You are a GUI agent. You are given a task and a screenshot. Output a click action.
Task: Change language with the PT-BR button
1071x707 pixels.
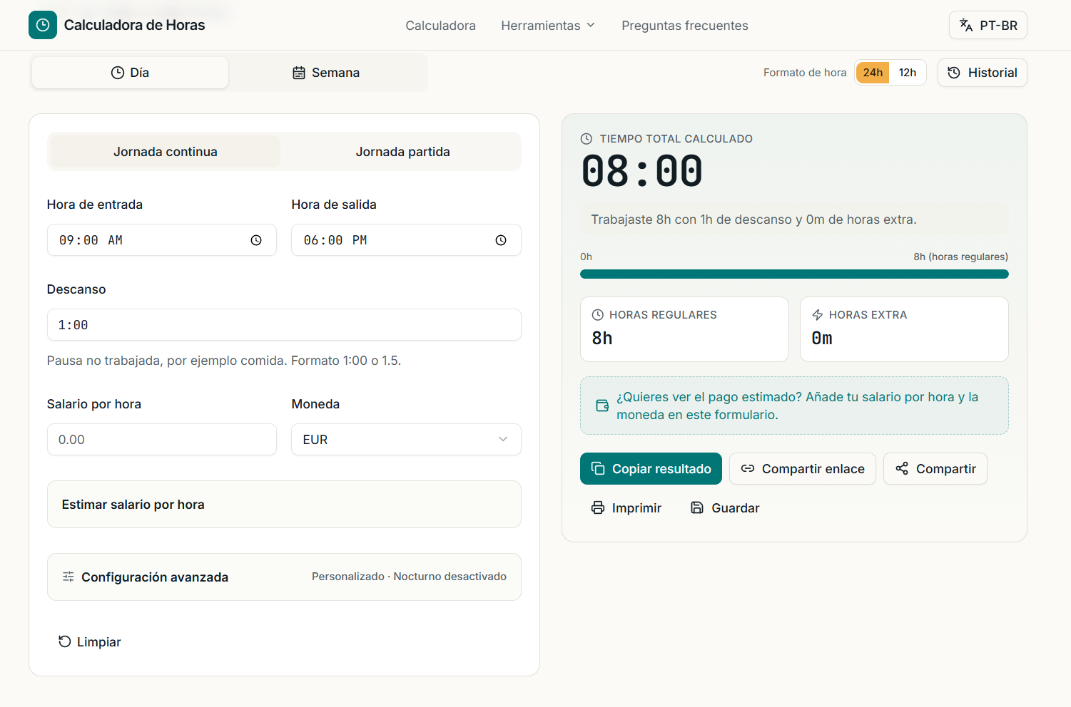point(988,25)
